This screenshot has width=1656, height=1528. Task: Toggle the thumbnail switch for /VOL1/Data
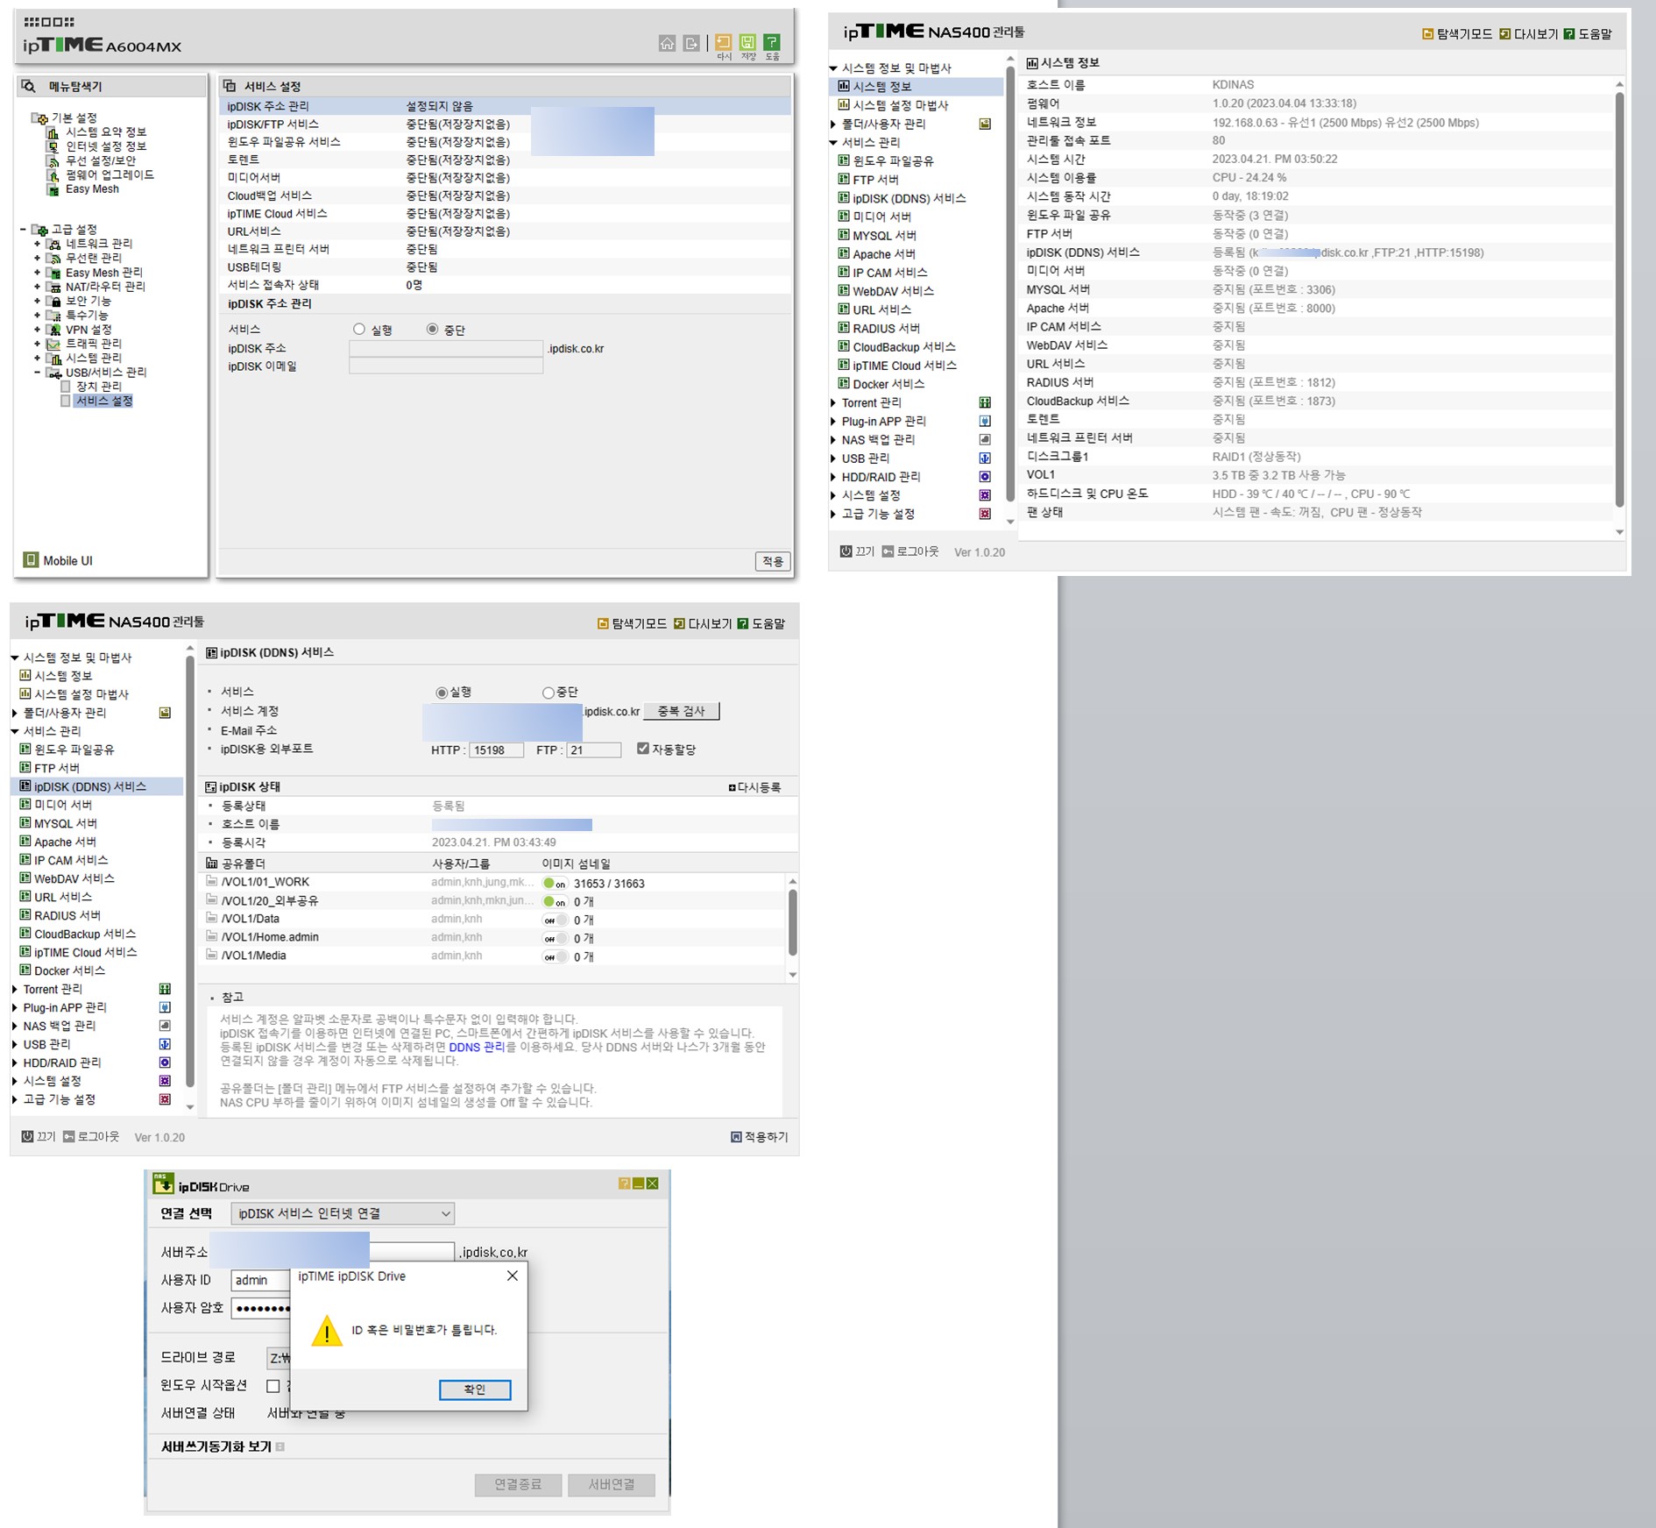[x=555, y=920]
